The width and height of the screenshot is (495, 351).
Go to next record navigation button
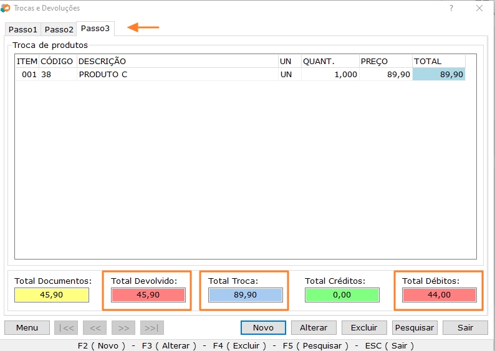pos(123,327)
